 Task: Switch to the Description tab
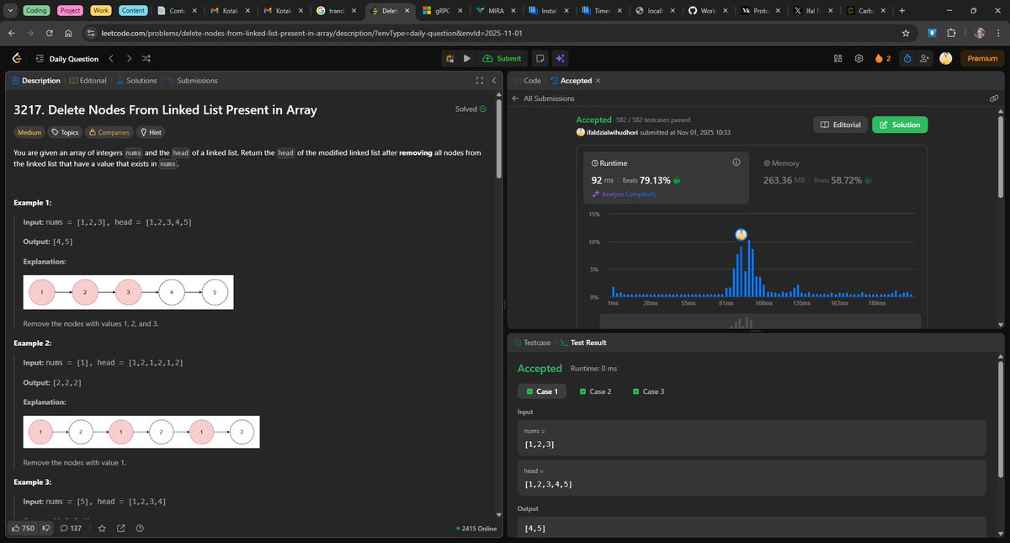35,81
